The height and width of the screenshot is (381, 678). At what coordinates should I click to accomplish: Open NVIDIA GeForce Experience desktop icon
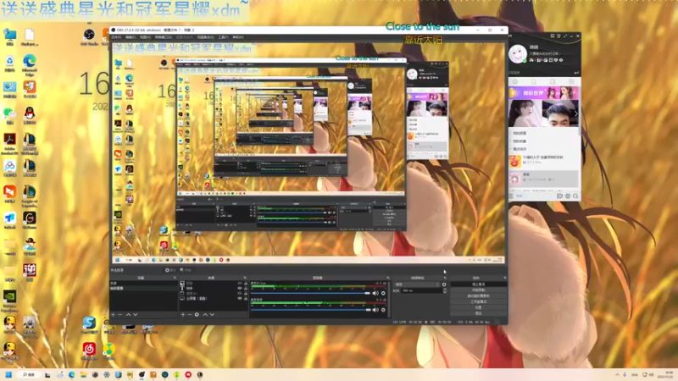pyautogui.click(x=9, y=301)
